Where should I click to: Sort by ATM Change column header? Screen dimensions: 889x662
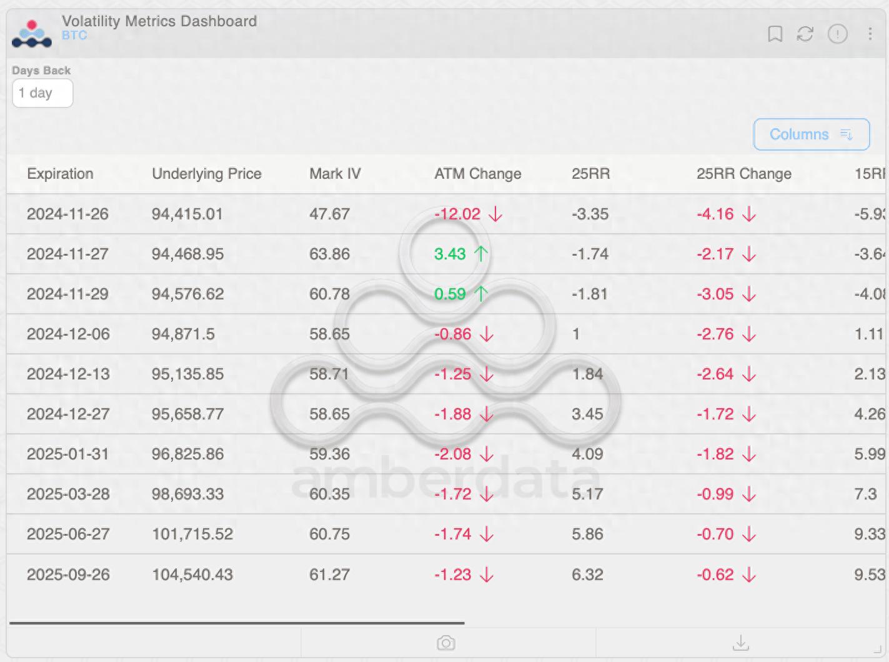click(x=478, y=174)
